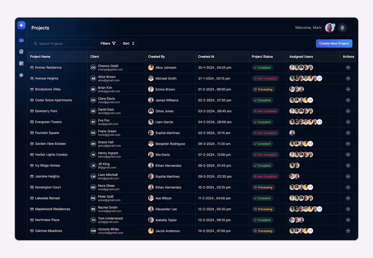Click the Processing status on Brookstone Villas row
Image resolution: width=373 pixels, height=258 pixels.
(263, 89)
